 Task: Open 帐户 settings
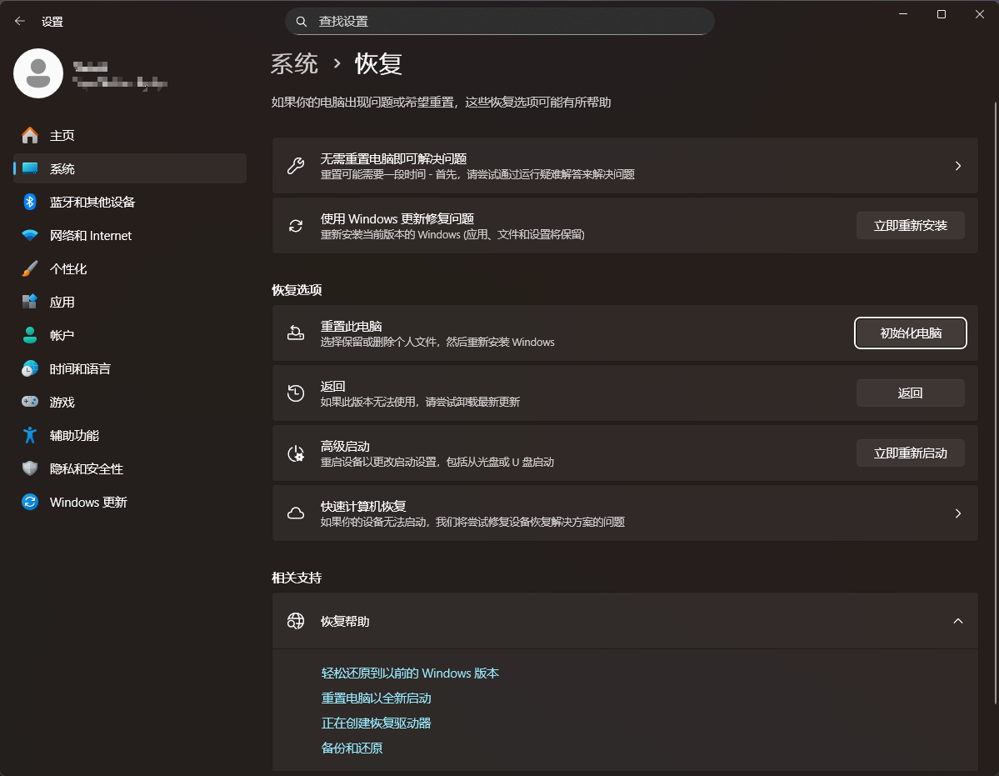click(x=130, y=335)
